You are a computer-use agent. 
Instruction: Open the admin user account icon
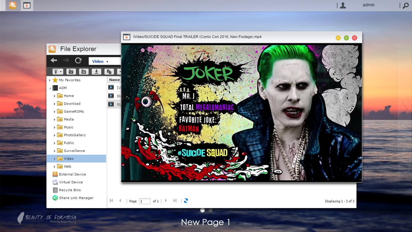[343, 5]
